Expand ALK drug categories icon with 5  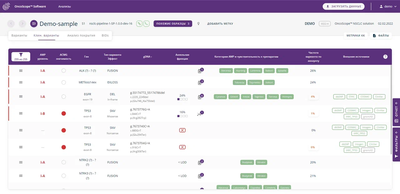200,71
